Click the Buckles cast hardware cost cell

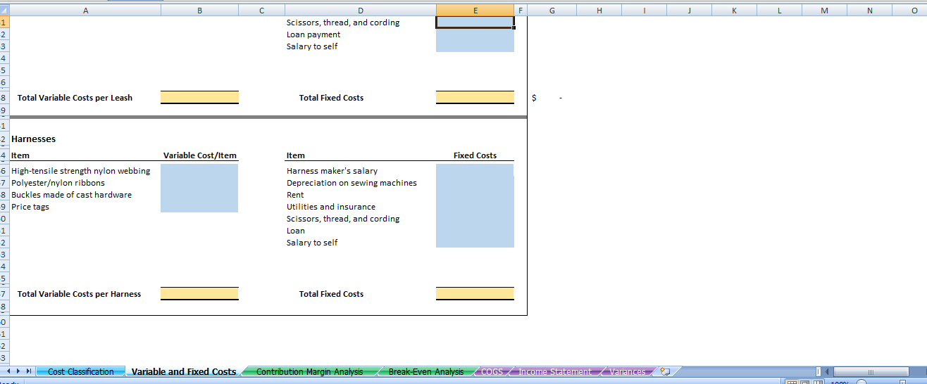199,195
